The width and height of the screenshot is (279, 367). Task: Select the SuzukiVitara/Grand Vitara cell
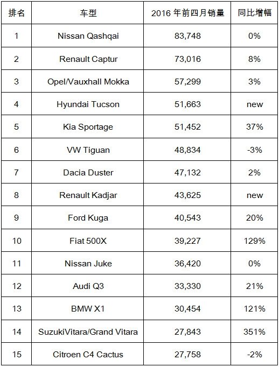88,331
